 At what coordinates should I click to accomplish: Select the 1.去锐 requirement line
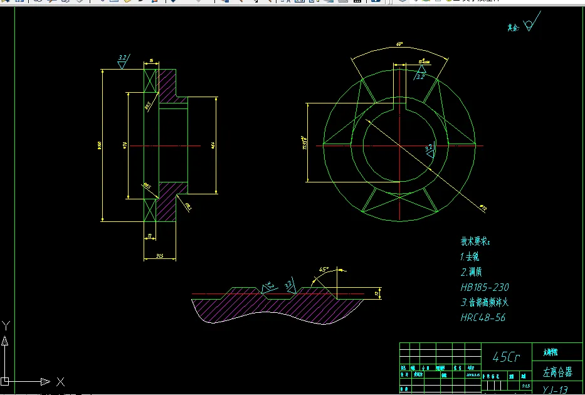[470, 256]
